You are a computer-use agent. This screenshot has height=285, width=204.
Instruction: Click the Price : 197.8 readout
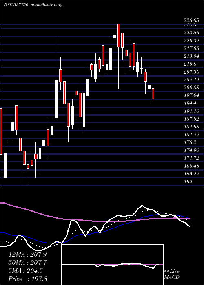pos(28,279)
